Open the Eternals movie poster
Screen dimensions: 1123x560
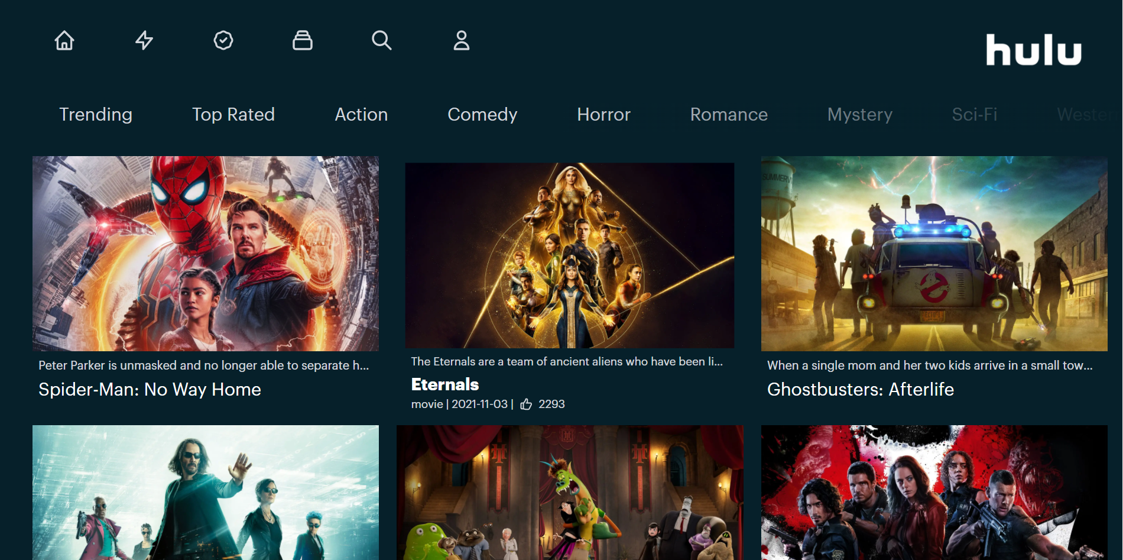[x=570, y=255]
